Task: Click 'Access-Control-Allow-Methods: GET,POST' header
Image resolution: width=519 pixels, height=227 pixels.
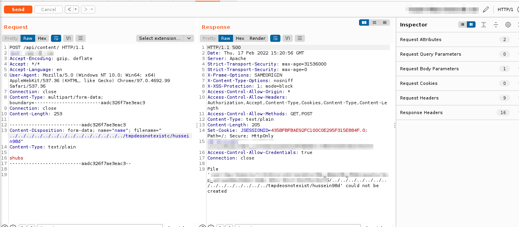Action: tap(260, 114)
